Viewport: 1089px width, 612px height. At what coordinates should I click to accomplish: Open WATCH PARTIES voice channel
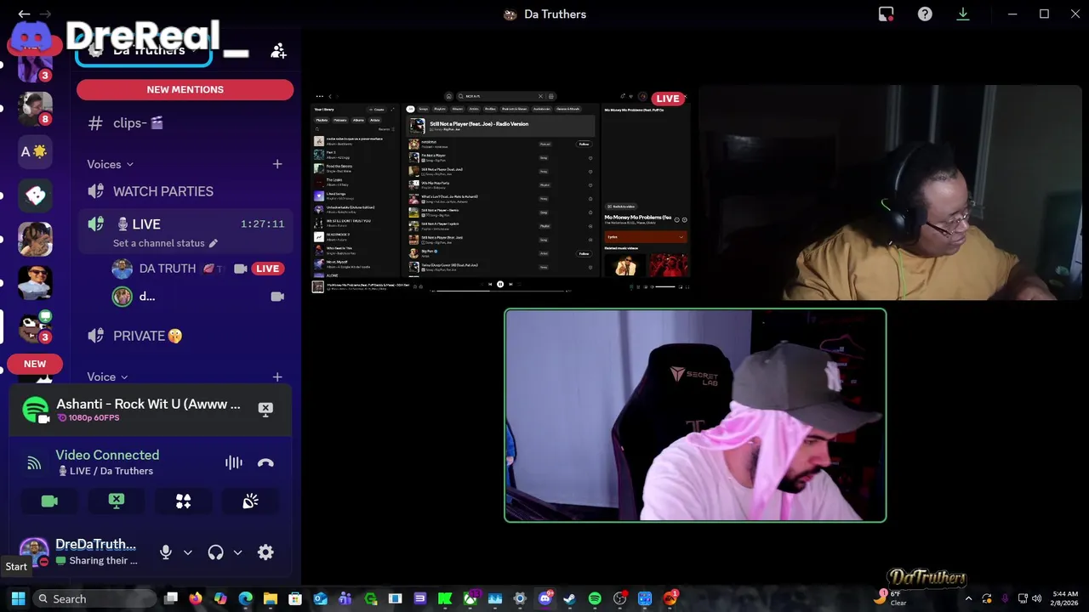tap(185, 191)
